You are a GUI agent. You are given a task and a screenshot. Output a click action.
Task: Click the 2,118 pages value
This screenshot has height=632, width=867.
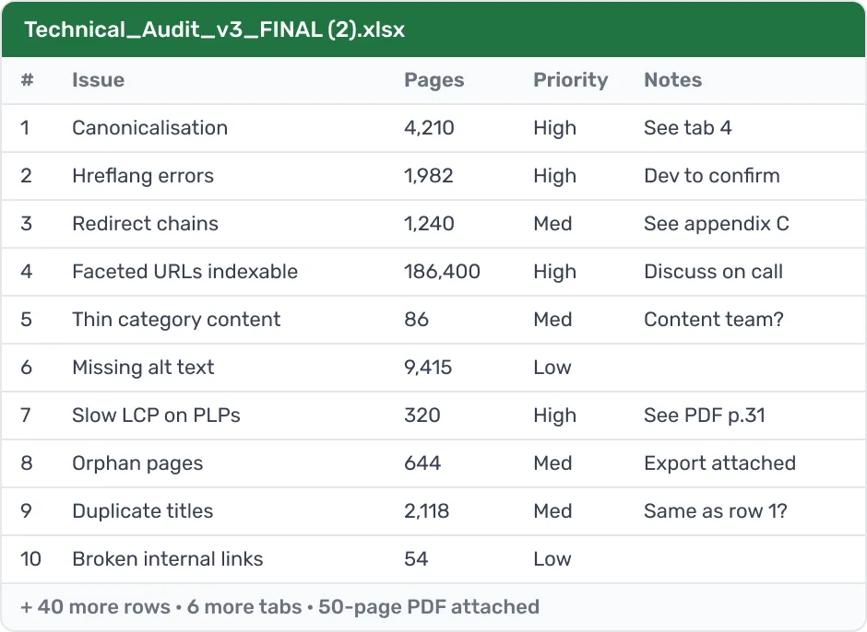pyautogui.click(x=426, y=511)
